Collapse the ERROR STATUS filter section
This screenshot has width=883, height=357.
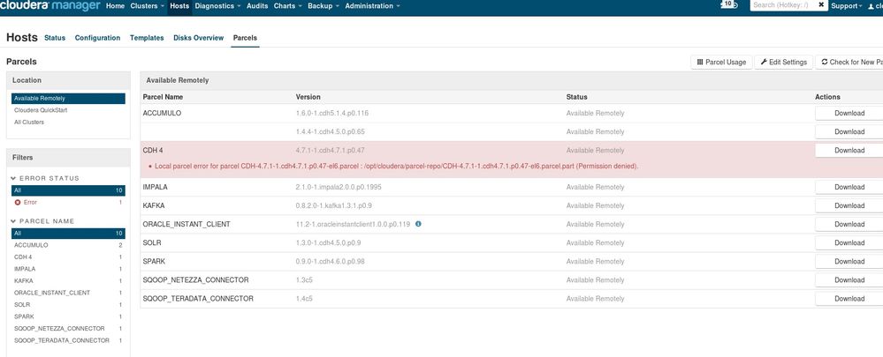point(45,178)
